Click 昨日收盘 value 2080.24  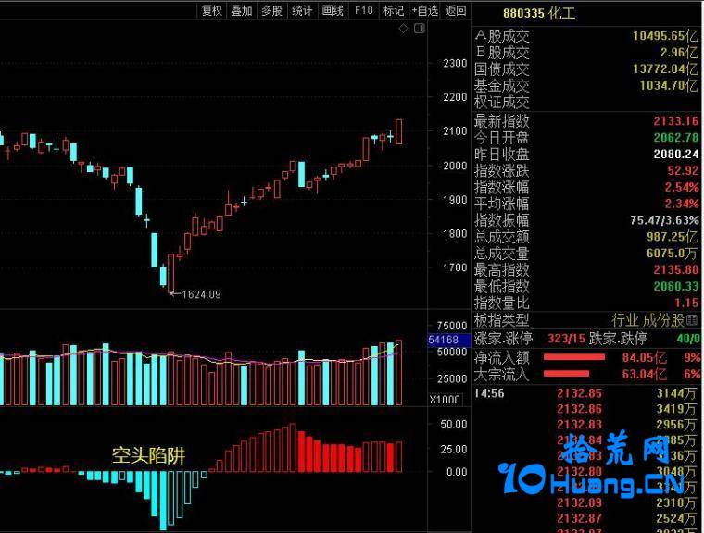click(675, 154)
